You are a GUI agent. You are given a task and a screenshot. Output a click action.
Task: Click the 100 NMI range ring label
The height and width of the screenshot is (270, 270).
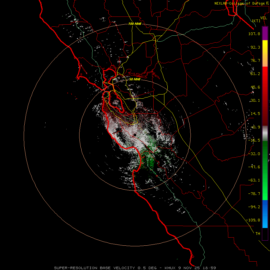click(x=135, y=24)
